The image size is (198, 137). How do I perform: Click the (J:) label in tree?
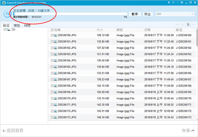pos(13,30)
